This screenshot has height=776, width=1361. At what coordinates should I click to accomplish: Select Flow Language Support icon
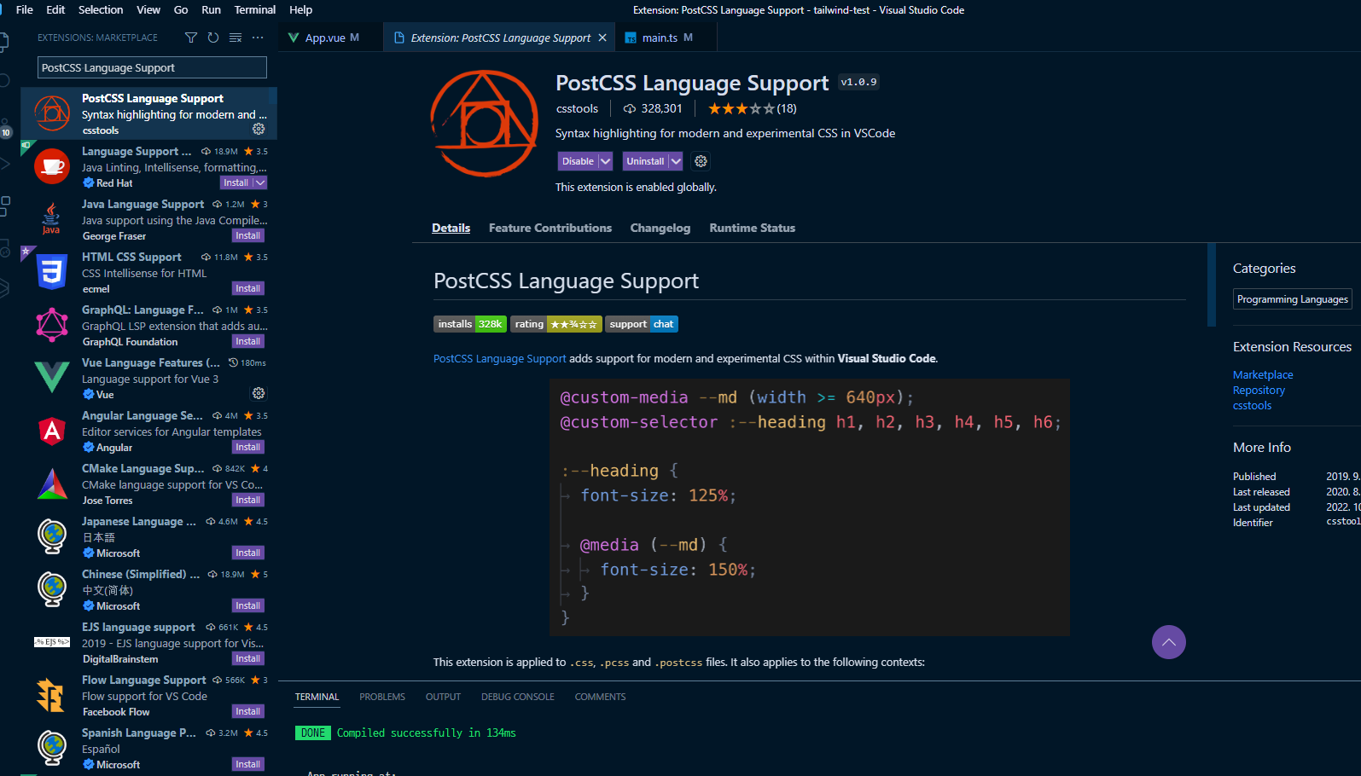pyautogui.click(x=52, y=695)
